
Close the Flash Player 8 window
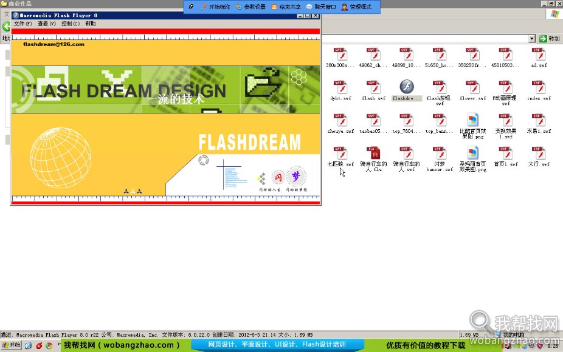tap(316, 15)
